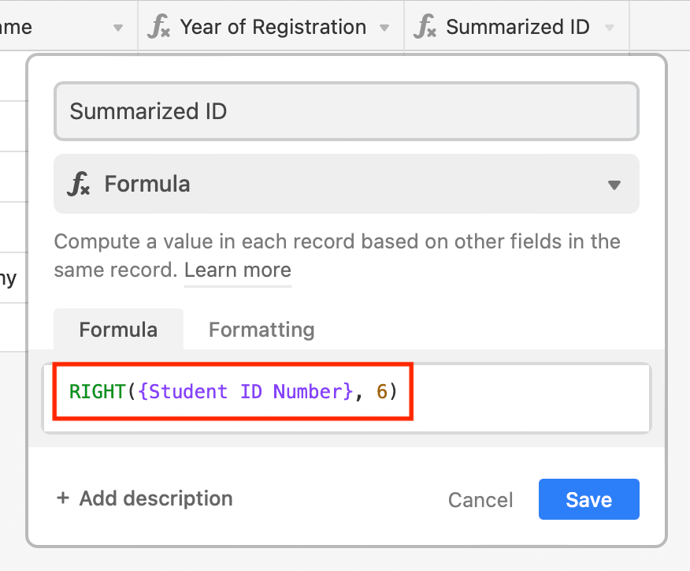Image resolution: width=690 pixels, height=571 pixels.
Task: Save the formula field
Action: click(589, 499)
